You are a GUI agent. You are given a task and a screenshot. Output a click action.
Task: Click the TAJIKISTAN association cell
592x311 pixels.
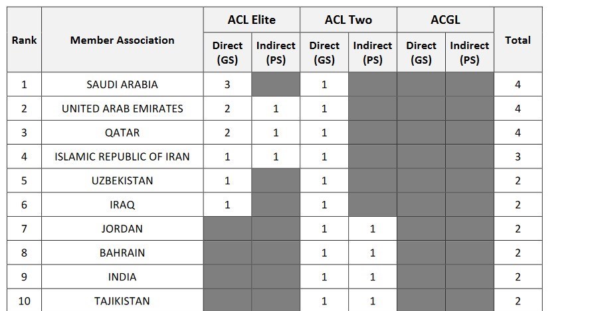[122, 300]
